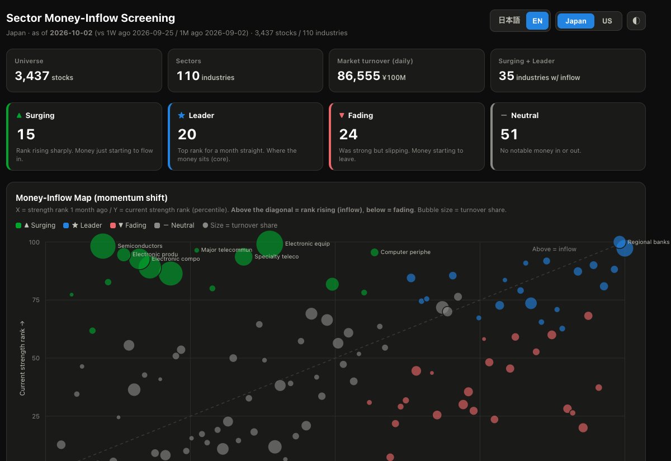Open the Neutral category card
Screen dimensions: 671x461
(568, 137)
